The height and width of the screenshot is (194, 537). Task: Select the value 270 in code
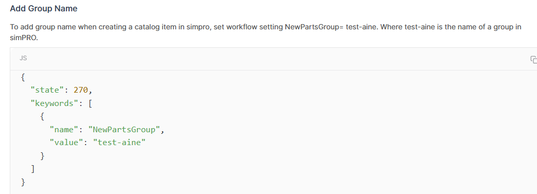[81, 90]
